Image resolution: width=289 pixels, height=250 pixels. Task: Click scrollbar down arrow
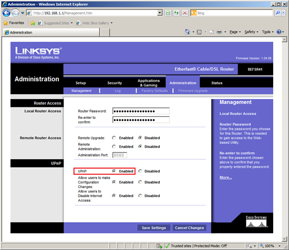point(284,239)
